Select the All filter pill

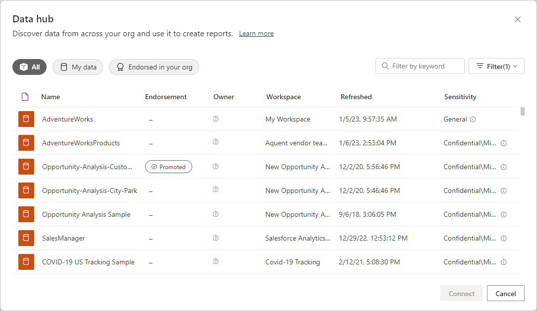30,67
